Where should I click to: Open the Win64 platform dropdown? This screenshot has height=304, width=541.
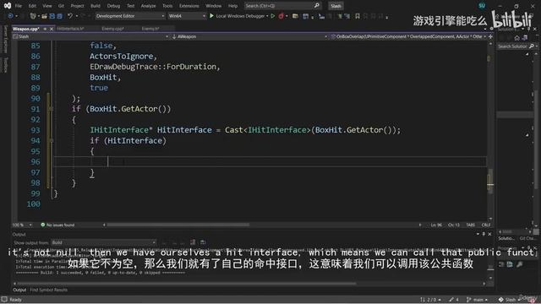coord(187,16)
